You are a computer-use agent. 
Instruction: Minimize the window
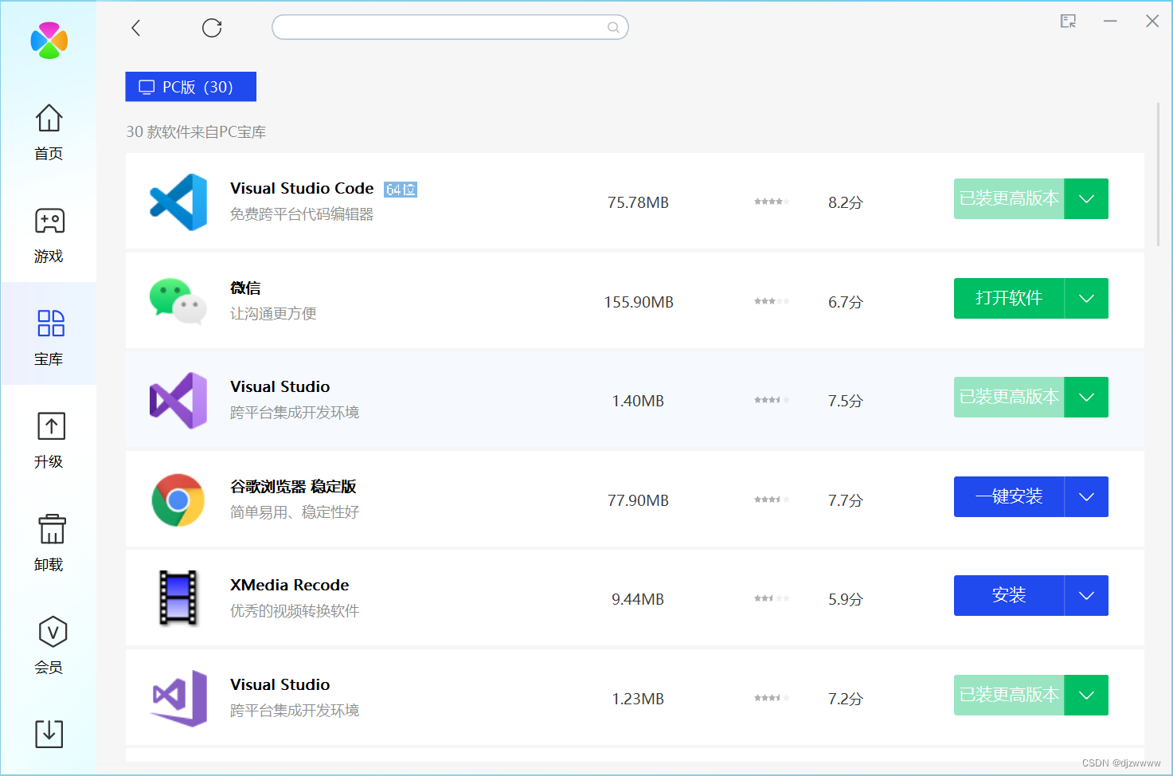(1110, 22)
